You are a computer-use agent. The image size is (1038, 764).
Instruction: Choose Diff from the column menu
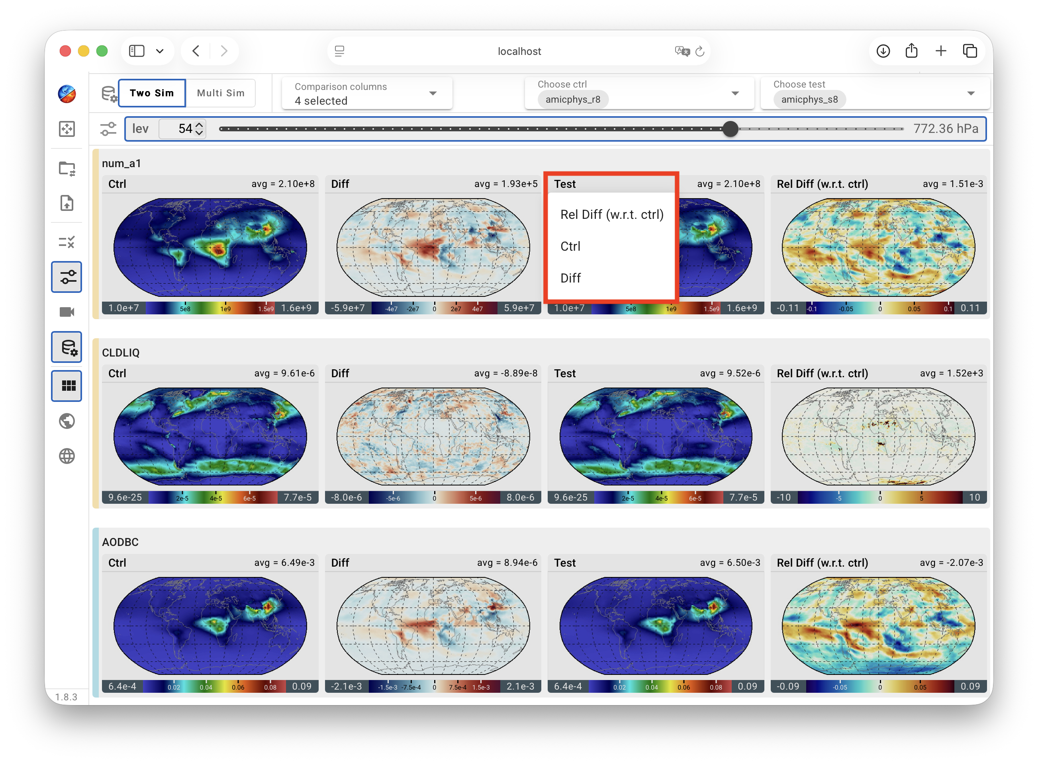(611, 279)
